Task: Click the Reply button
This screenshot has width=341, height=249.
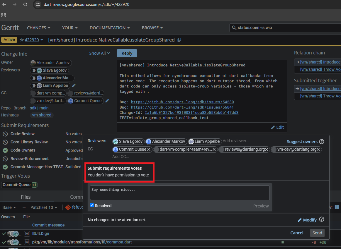Action: point(127,53)
